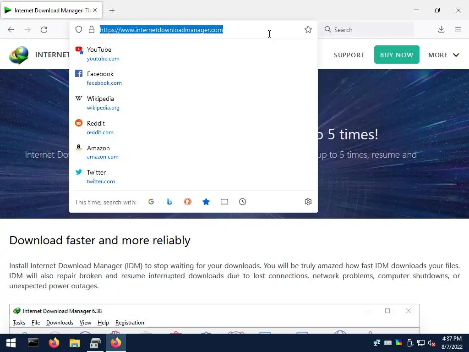The height and width of the screenshot is (352, 469).
Task: Click the IDM globe logo
Action: (19, 55)
